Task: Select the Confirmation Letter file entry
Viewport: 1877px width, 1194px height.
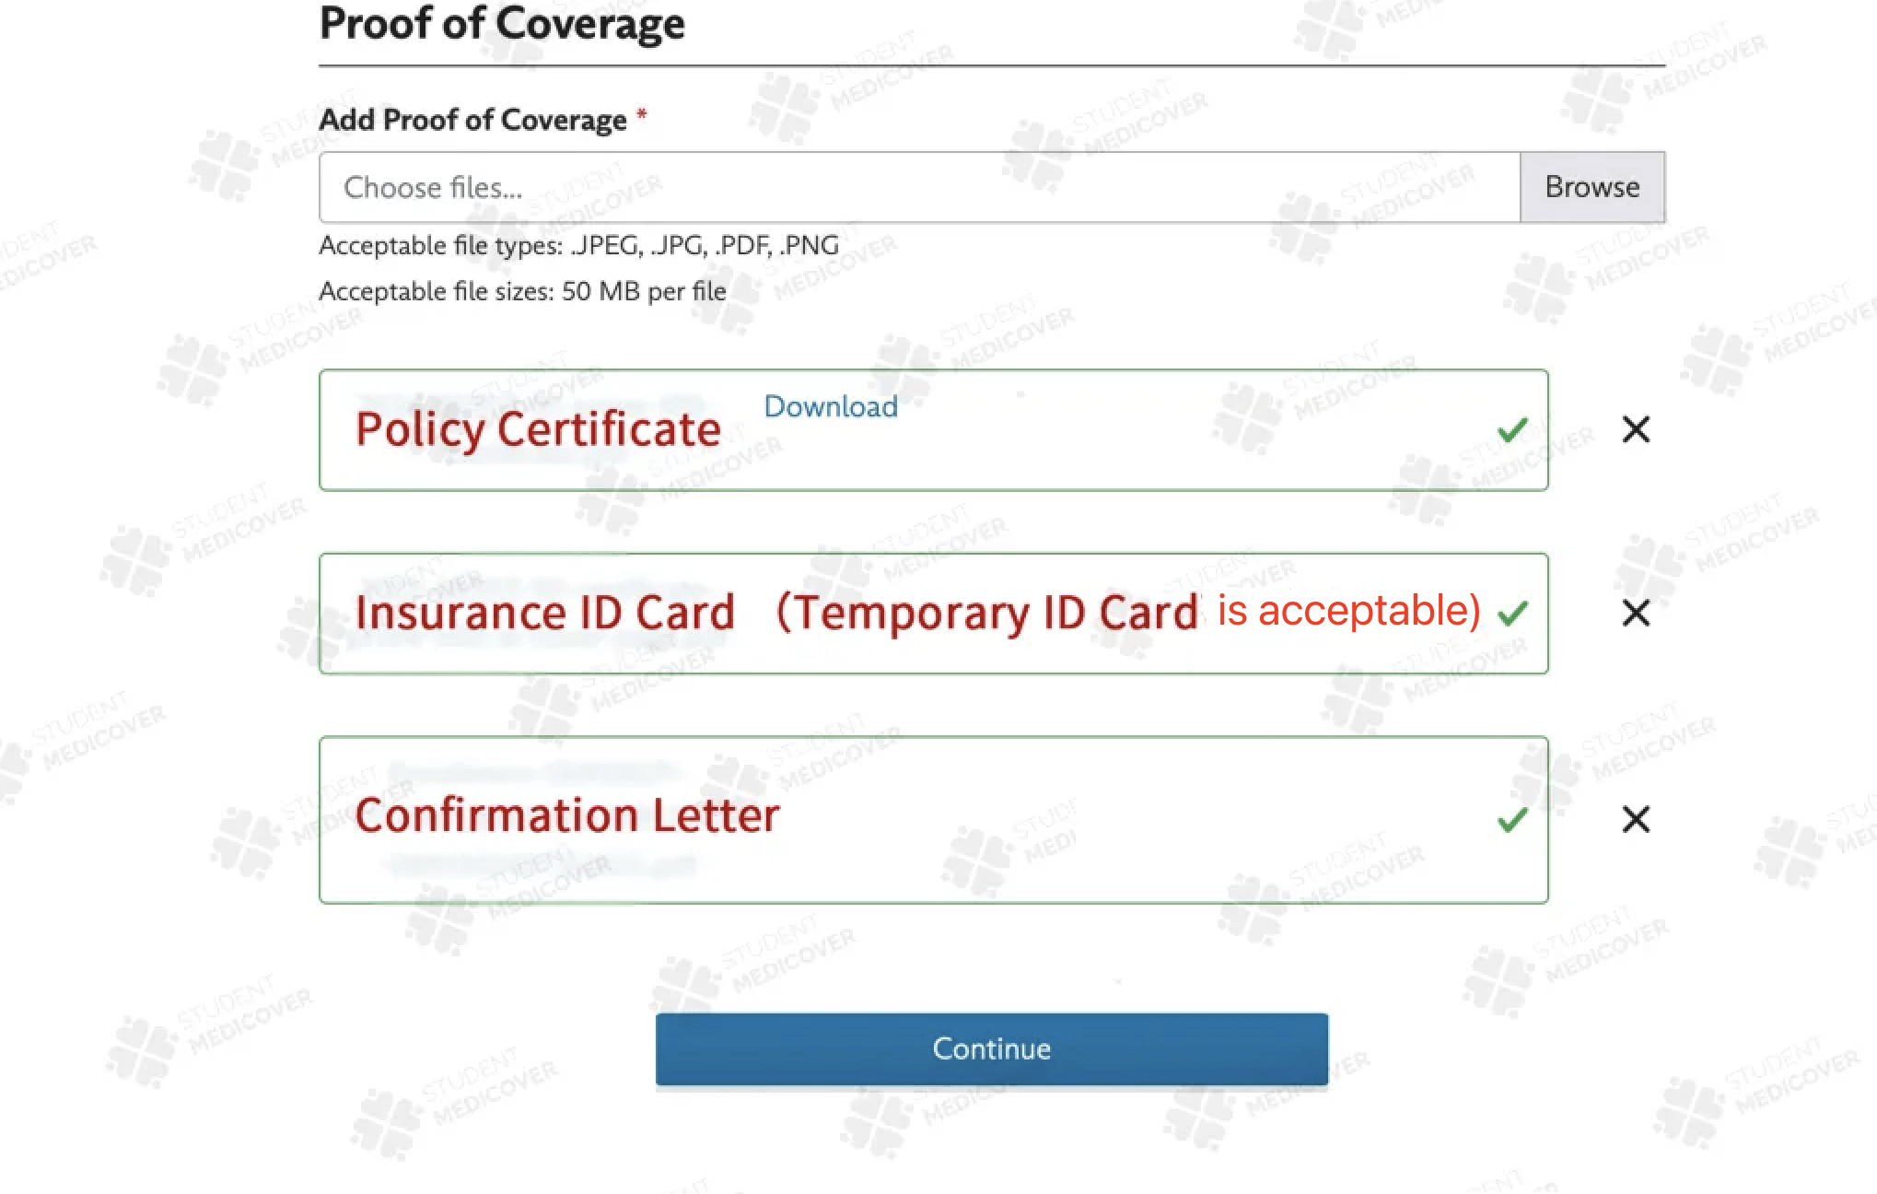Action: pyautogui.click(x=934, y=820)
